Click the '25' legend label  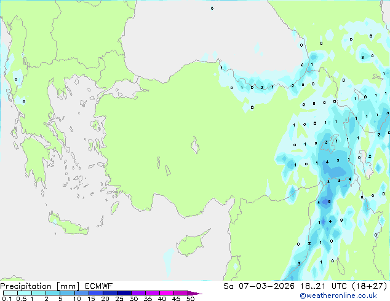(x=119, y=299)
